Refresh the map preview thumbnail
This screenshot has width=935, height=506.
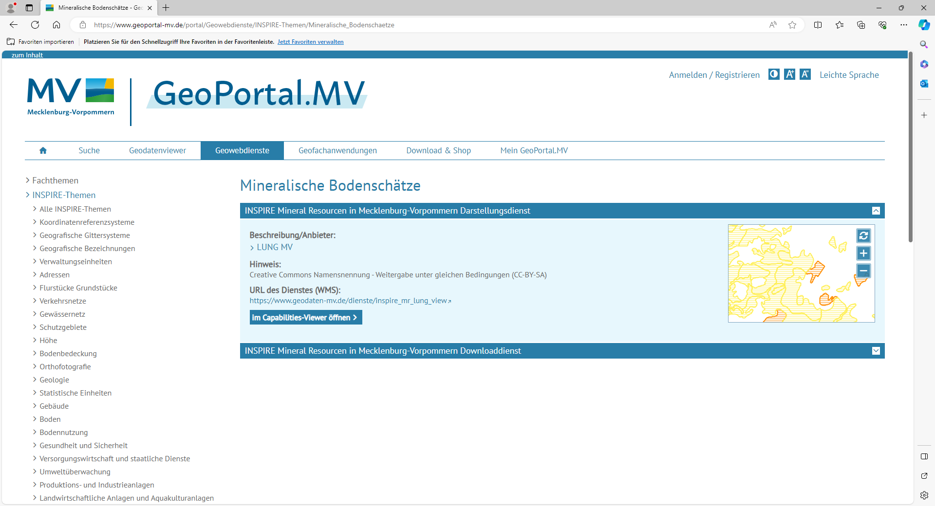(x=863, y=235)
